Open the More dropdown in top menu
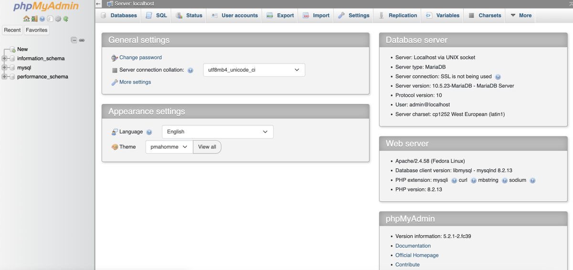 pos(520,15)
